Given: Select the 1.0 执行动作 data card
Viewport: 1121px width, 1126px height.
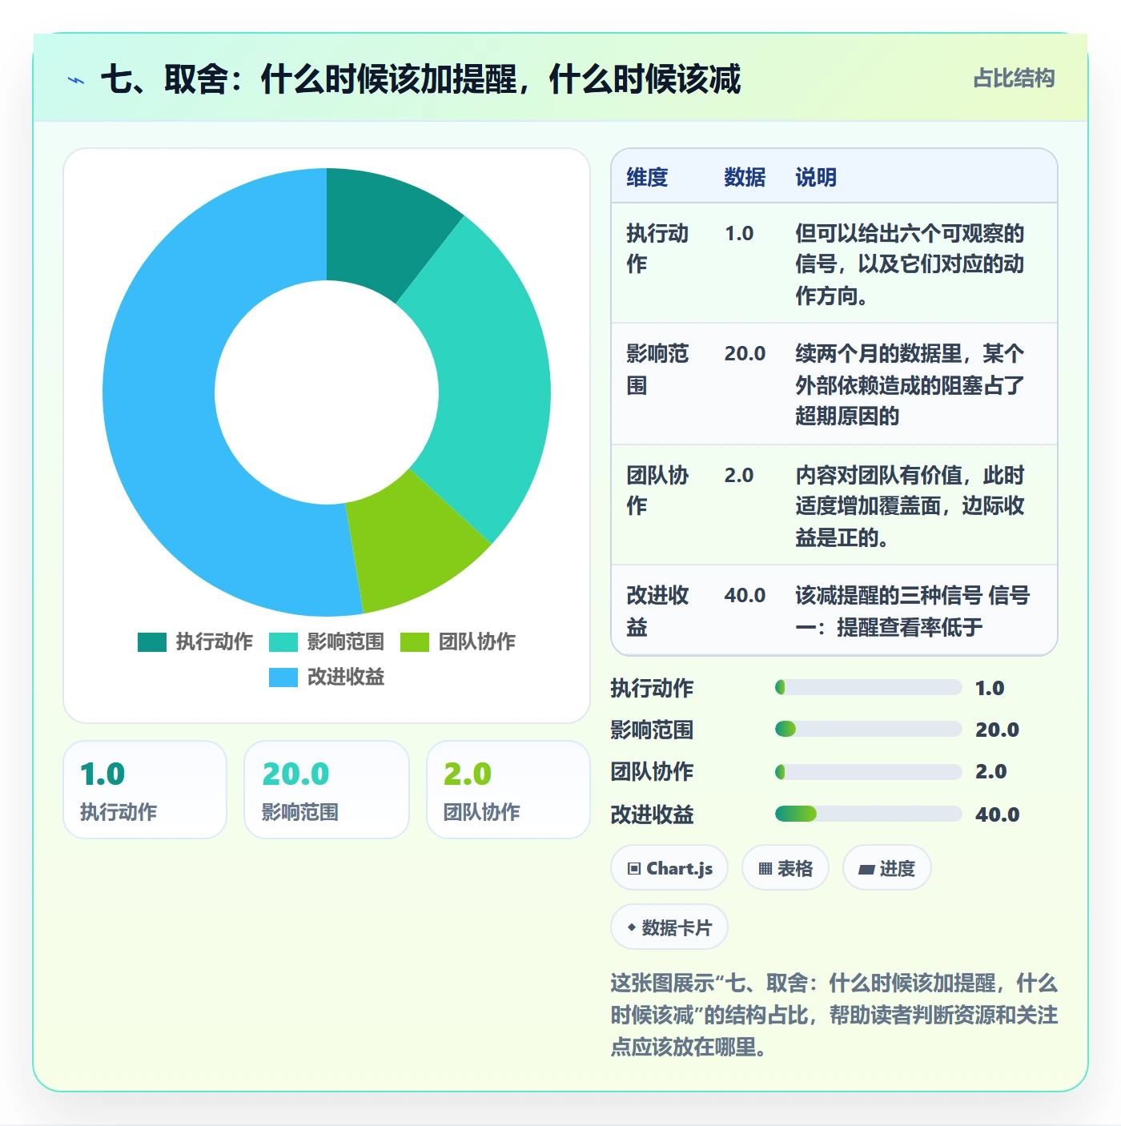Looking at the screenshot, I should 145,790.
